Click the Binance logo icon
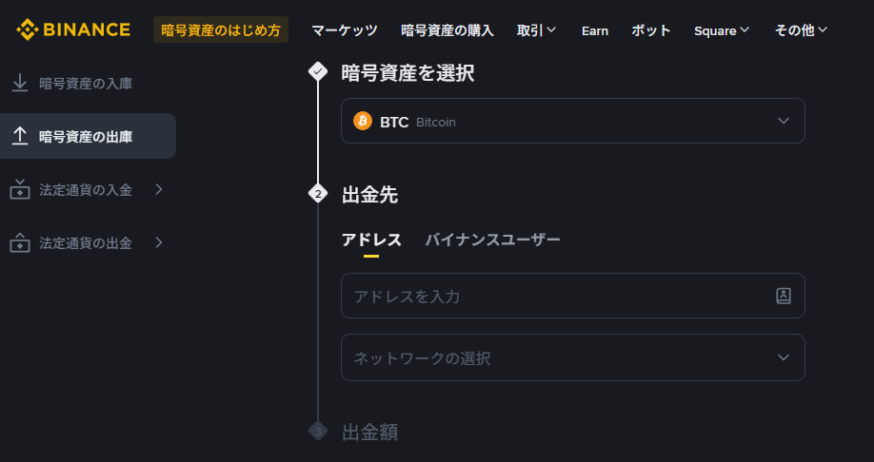Image resolution: width=874 pixels, height=462 pixels. (27, 29)
